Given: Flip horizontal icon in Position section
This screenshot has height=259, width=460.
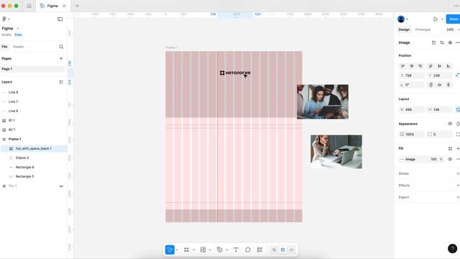Looking at the screenshot, I should [439, 85].
